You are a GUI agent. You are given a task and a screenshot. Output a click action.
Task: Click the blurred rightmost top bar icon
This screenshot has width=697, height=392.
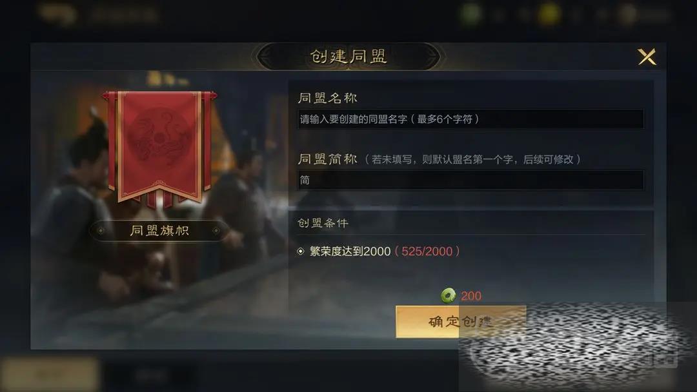(x=628, y=14)
